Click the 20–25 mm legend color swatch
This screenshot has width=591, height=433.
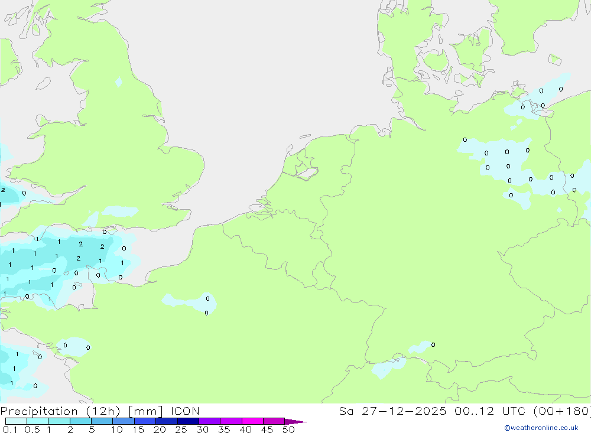point(167,421)
